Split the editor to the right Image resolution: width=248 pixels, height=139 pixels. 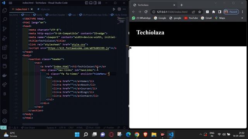[119, 9]
